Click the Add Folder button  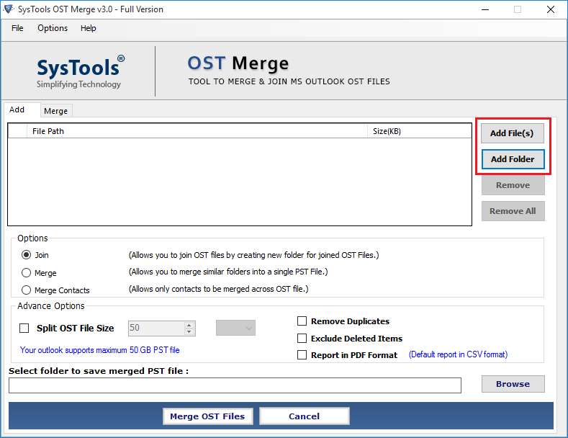click(x=513, y=159)
